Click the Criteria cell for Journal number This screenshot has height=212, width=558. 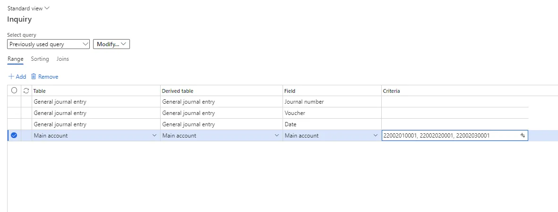[455, 102]
